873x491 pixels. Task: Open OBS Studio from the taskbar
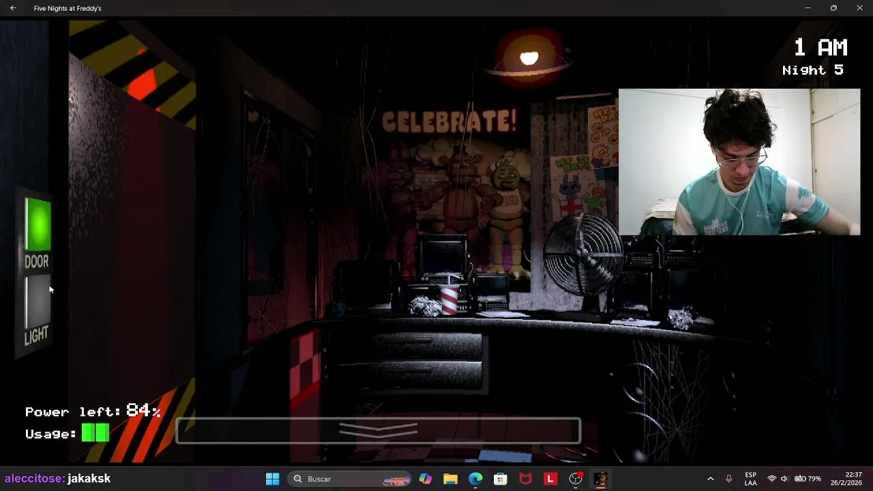(576, 479)
